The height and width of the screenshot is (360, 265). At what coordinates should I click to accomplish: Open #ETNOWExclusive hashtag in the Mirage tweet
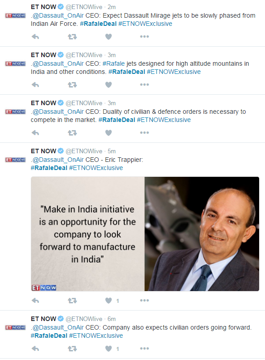[145, 24]
